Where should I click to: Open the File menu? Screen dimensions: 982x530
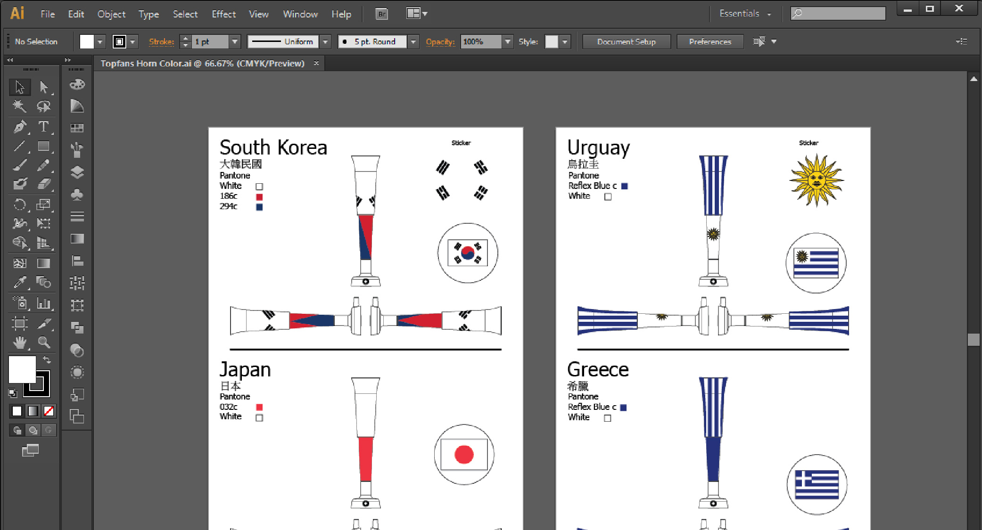[x=48, y=14]
